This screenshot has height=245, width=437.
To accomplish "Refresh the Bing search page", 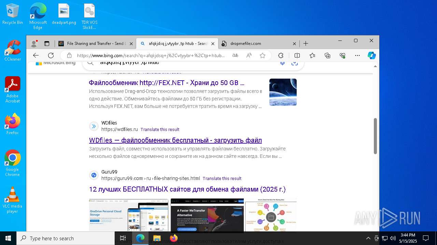I will [x=51, y=55].
